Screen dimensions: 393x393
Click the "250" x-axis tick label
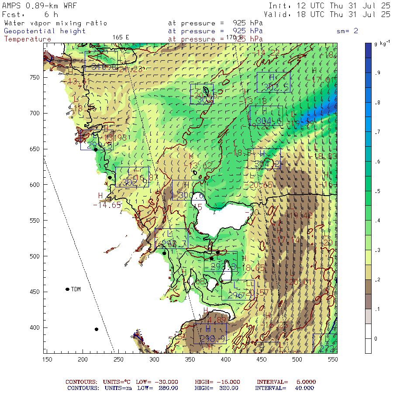point(118,359)
